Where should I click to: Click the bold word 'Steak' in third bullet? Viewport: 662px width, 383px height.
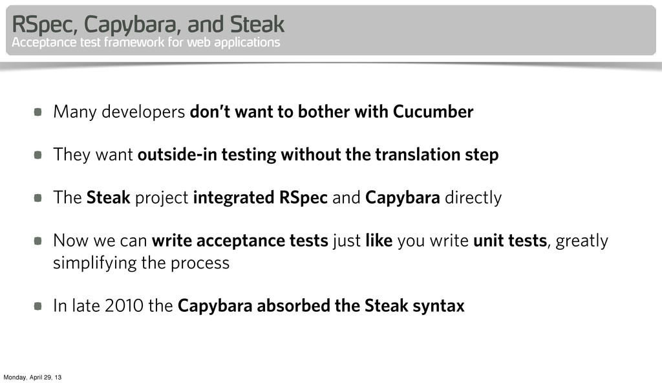point(108,197)
